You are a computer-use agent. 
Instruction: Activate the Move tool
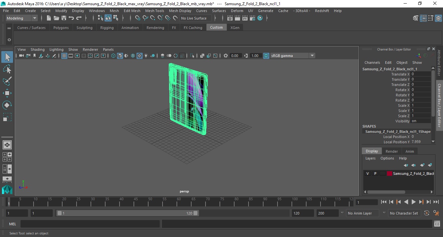[x=7, y=93]
